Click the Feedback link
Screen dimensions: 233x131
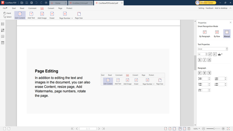click(x=209, y=8)
